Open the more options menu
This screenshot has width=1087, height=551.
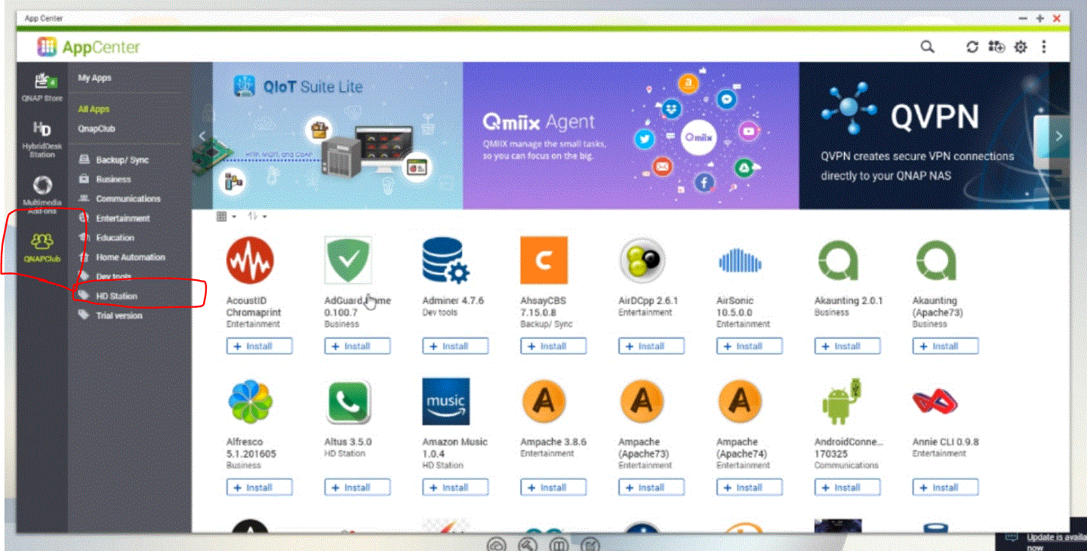pos(1044,47)
